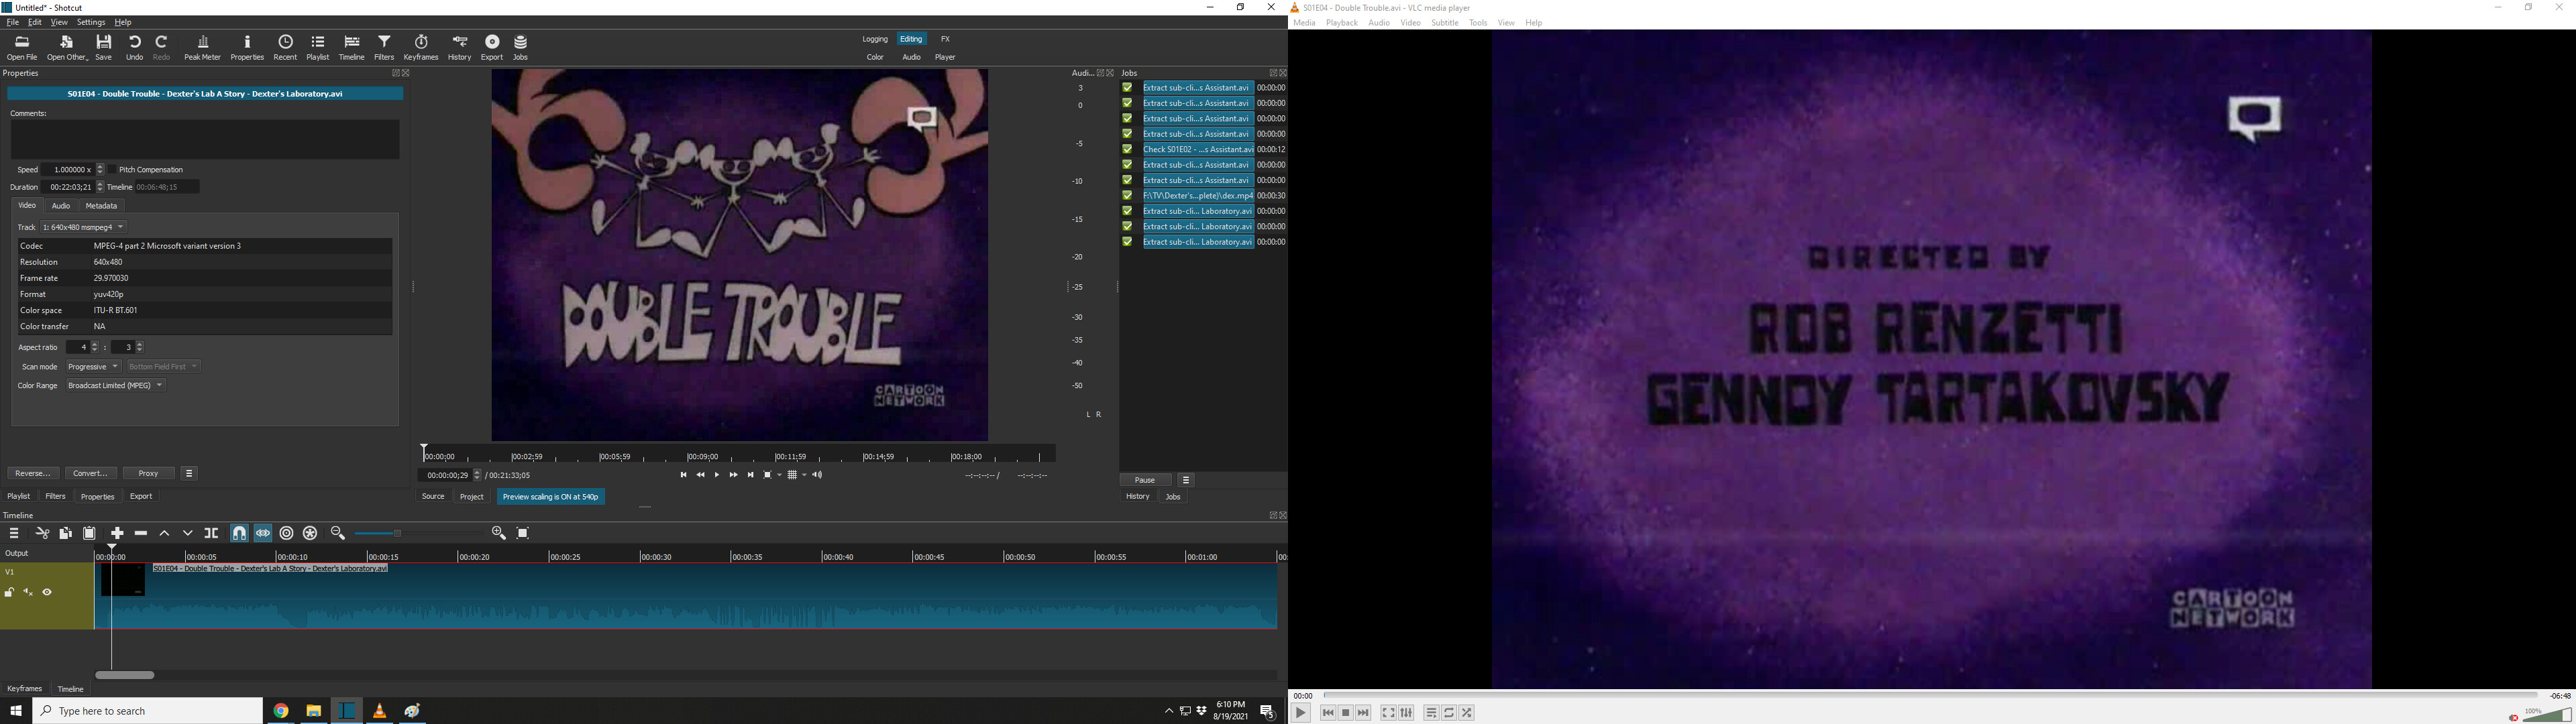2576x724 pixels.
Task: Toggle VLC shuffle button
Action: [x=1467, y=713]
